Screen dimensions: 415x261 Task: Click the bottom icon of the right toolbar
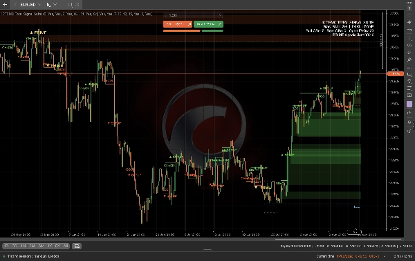tap(409, 131)
